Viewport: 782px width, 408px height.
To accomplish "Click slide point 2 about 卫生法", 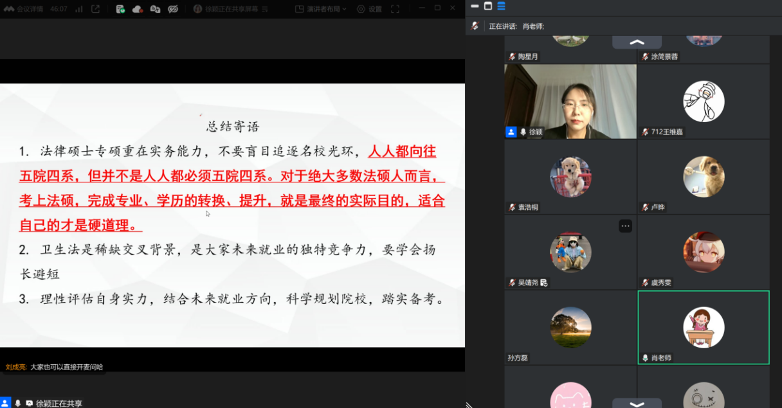I will coord(228,262).
